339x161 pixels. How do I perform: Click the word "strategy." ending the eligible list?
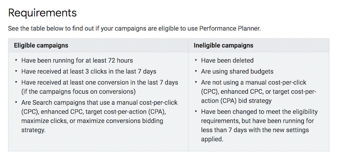coord(33,130)
